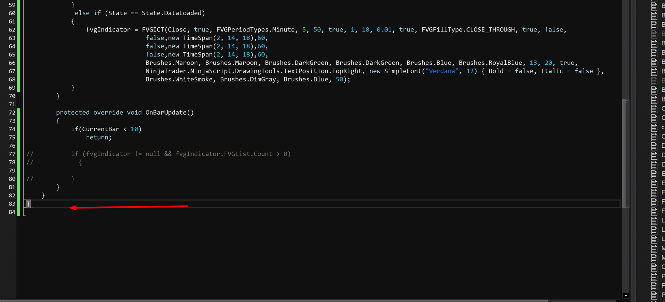Click TimeSpan on line 65

(198, 55)
